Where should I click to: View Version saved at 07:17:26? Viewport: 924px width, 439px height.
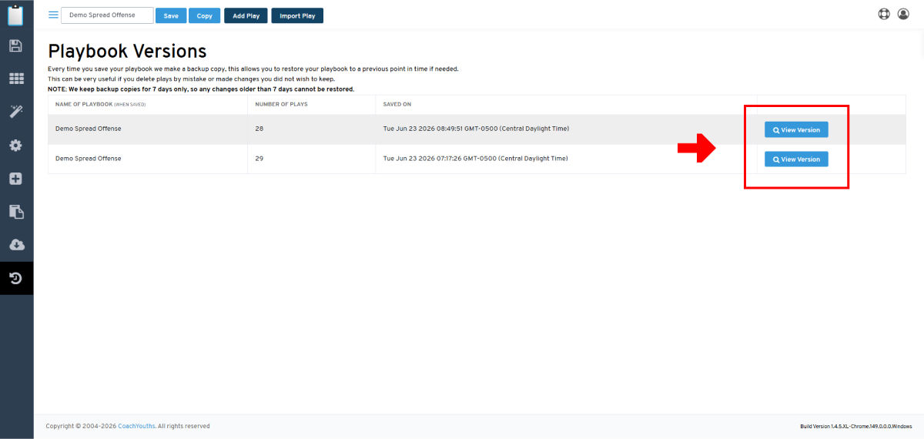tap(796, 159)
